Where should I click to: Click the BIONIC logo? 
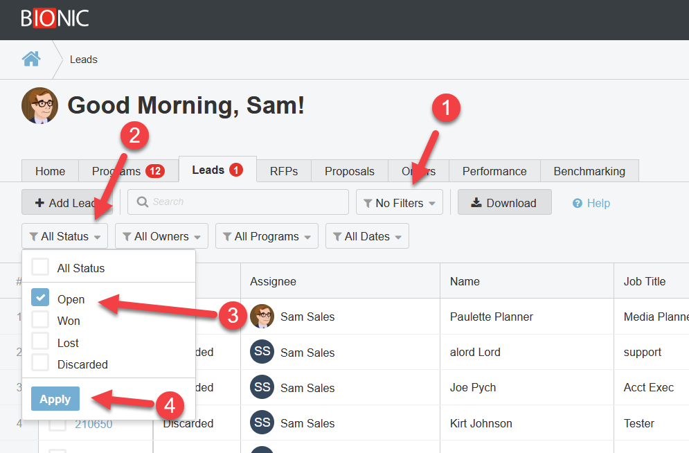[55, 18]
